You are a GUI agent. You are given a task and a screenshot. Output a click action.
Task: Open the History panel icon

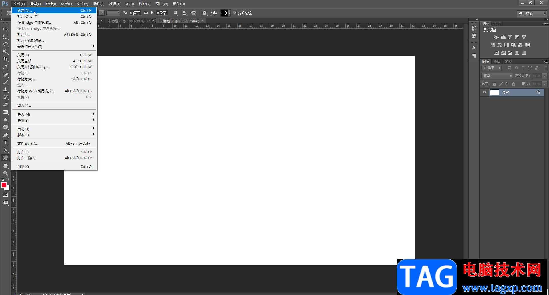point(474,28)
